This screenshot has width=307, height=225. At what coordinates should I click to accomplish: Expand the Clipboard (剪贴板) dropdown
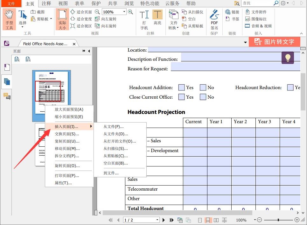click(51, 19)
